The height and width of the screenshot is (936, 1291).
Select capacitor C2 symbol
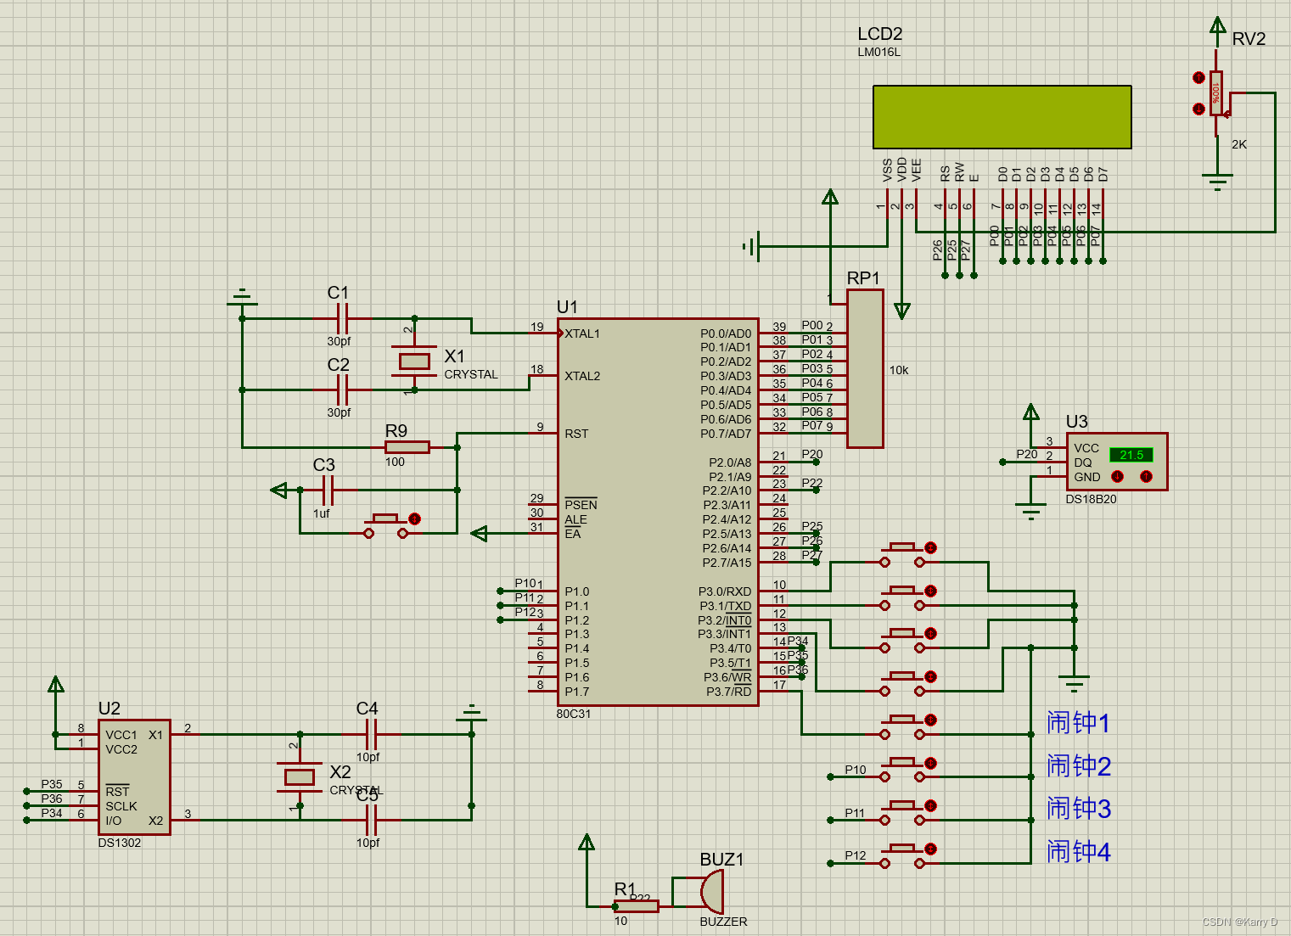pyautogui.click(x=342, y=390)
